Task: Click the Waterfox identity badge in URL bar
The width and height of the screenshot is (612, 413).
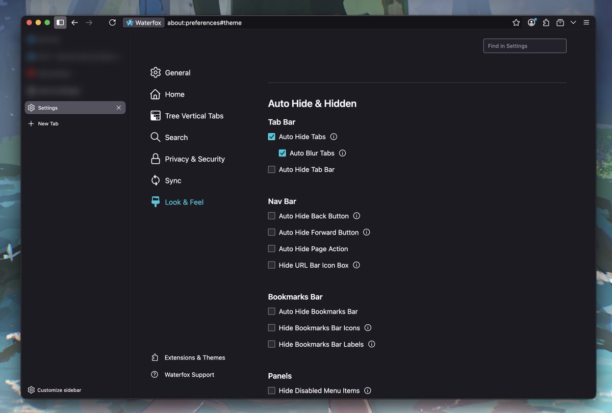Action: [x=143, y=22]
